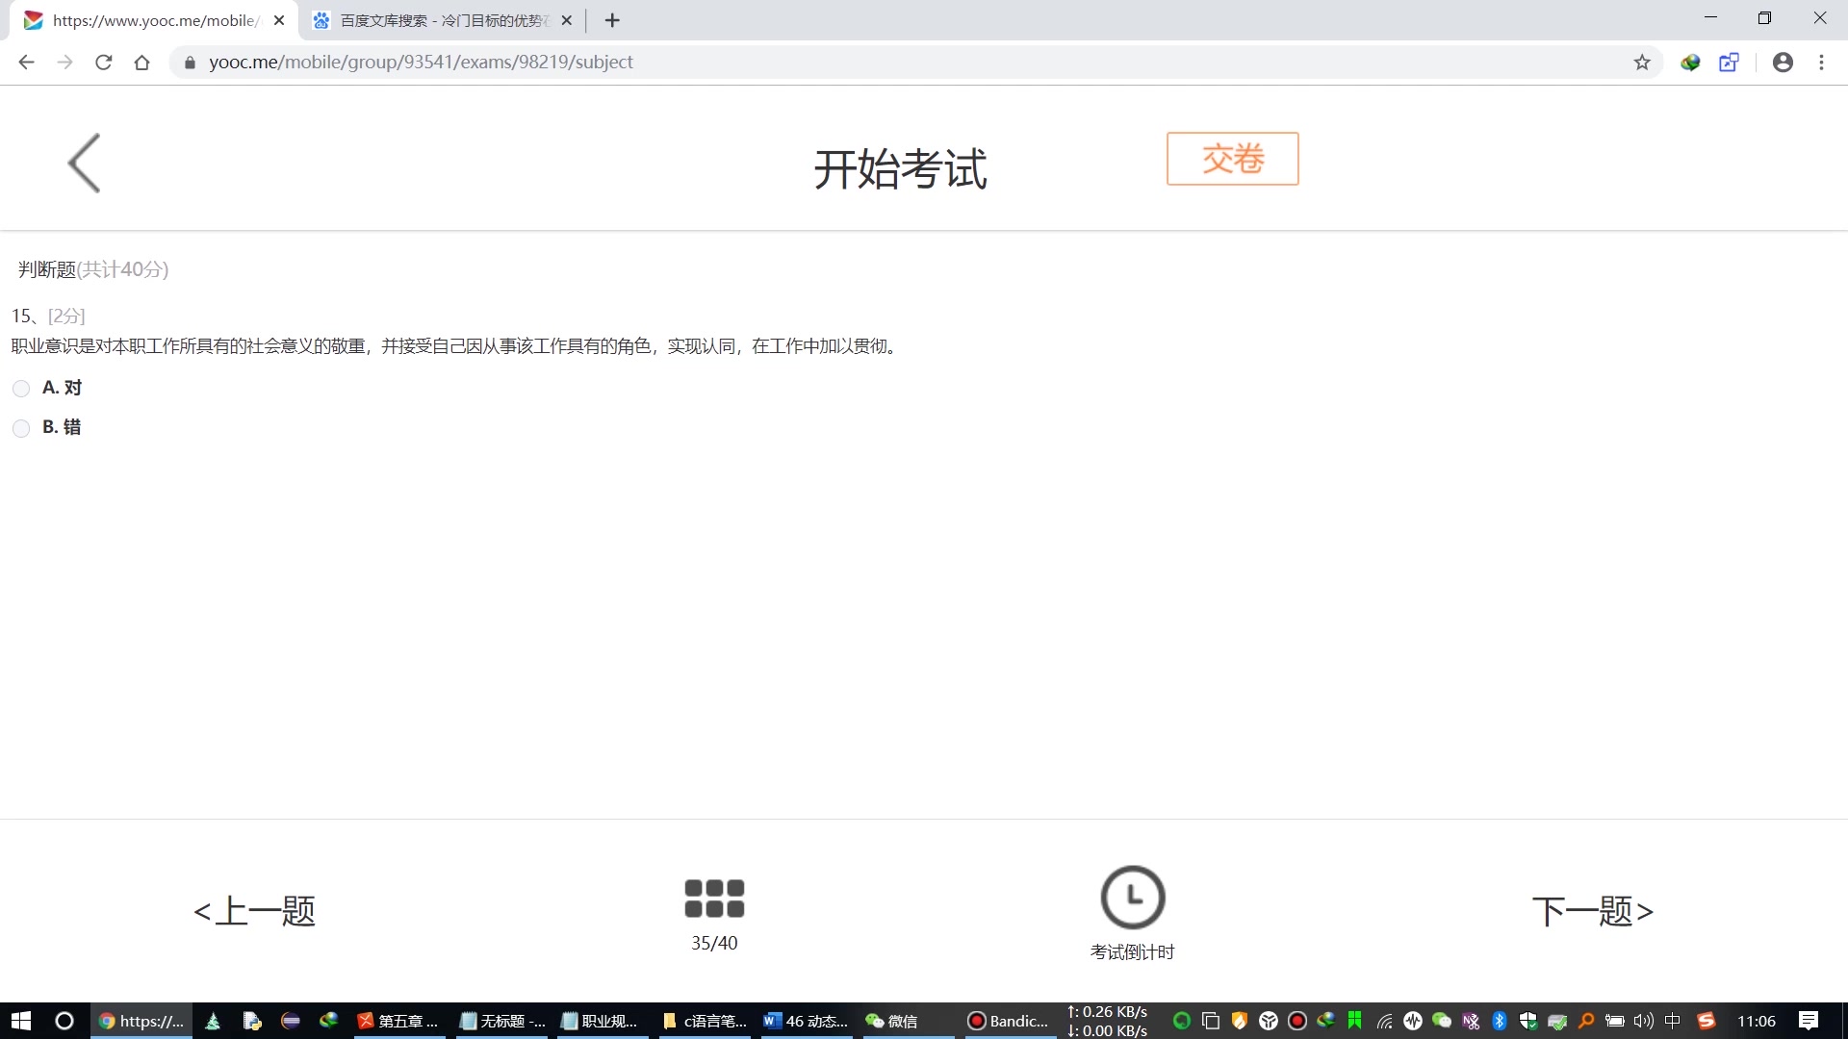1848x1039 pixels.
Task: Toggle the 中 Chinese input mode indicator
Action: point(1673,1021)
